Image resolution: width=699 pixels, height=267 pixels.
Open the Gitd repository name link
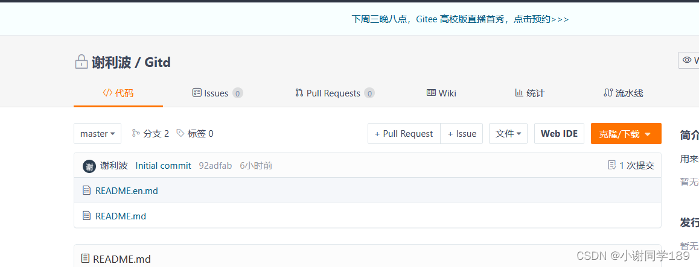click(x=157, y=62)
